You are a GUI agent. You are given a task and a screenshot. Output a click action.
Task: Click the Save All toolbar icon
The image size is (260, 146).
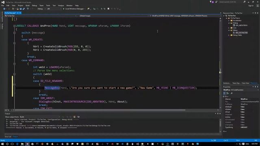click(24, 9)
